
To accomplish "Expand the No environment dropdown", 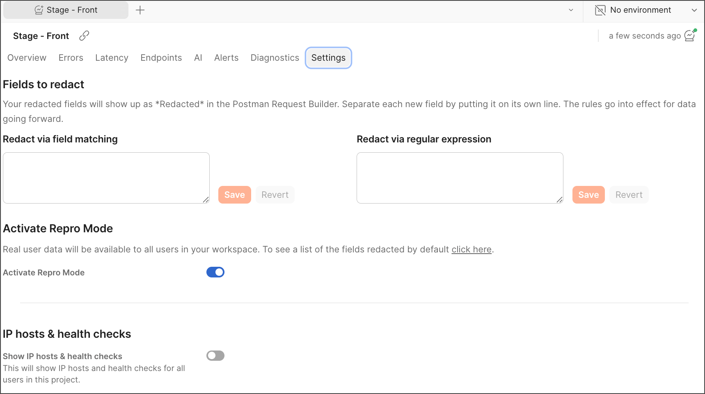I will [x=694, y=10].
